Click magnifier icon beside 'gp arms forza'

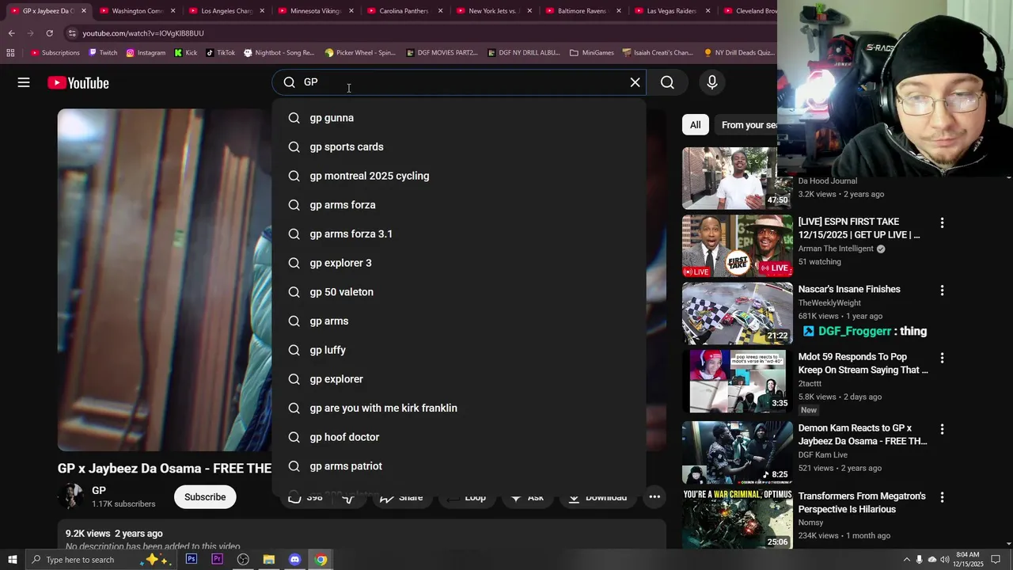294,205
